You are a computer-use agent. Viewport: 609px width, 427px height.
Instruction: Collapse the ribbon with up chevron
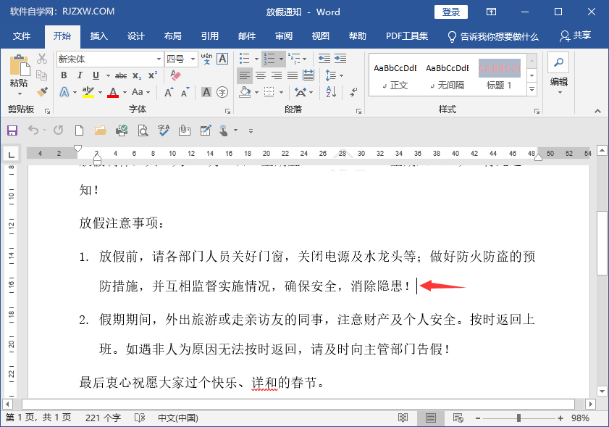tap(597, 111)
